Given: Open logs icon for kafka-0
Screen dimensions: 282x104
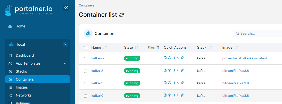Looking at the screenshot, I should (x=165, y=95).
